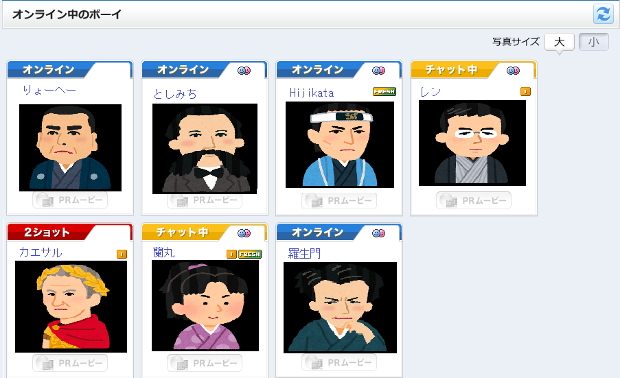The height and width of the screenshot is (378, 620).
Task: Click チャット中 status tab on 蘭丸's card
Action: pos(182,233)
